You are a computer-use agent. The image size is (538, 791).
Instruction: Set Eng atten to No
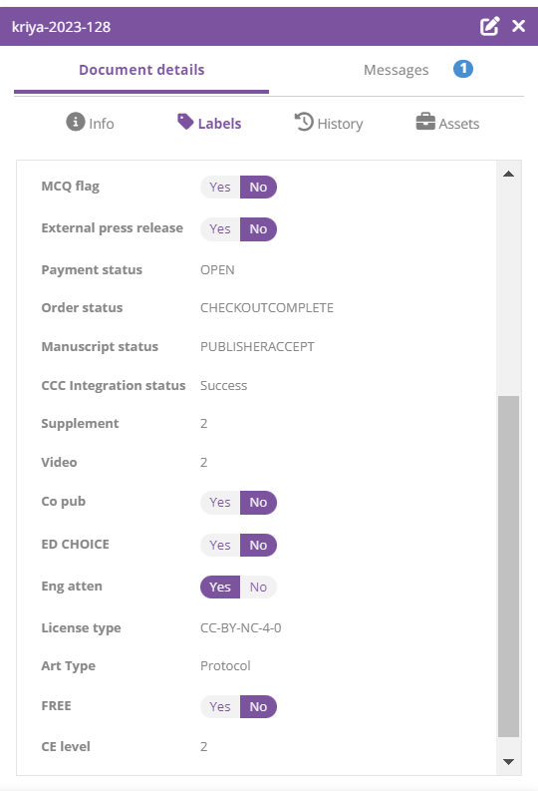(258, 588)
